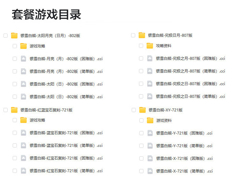The width and height of the screenshot is (238, 179).
Task: Click file icon of 究极之日-807版（简单版）.cci
Action: (x=150, y=96)
